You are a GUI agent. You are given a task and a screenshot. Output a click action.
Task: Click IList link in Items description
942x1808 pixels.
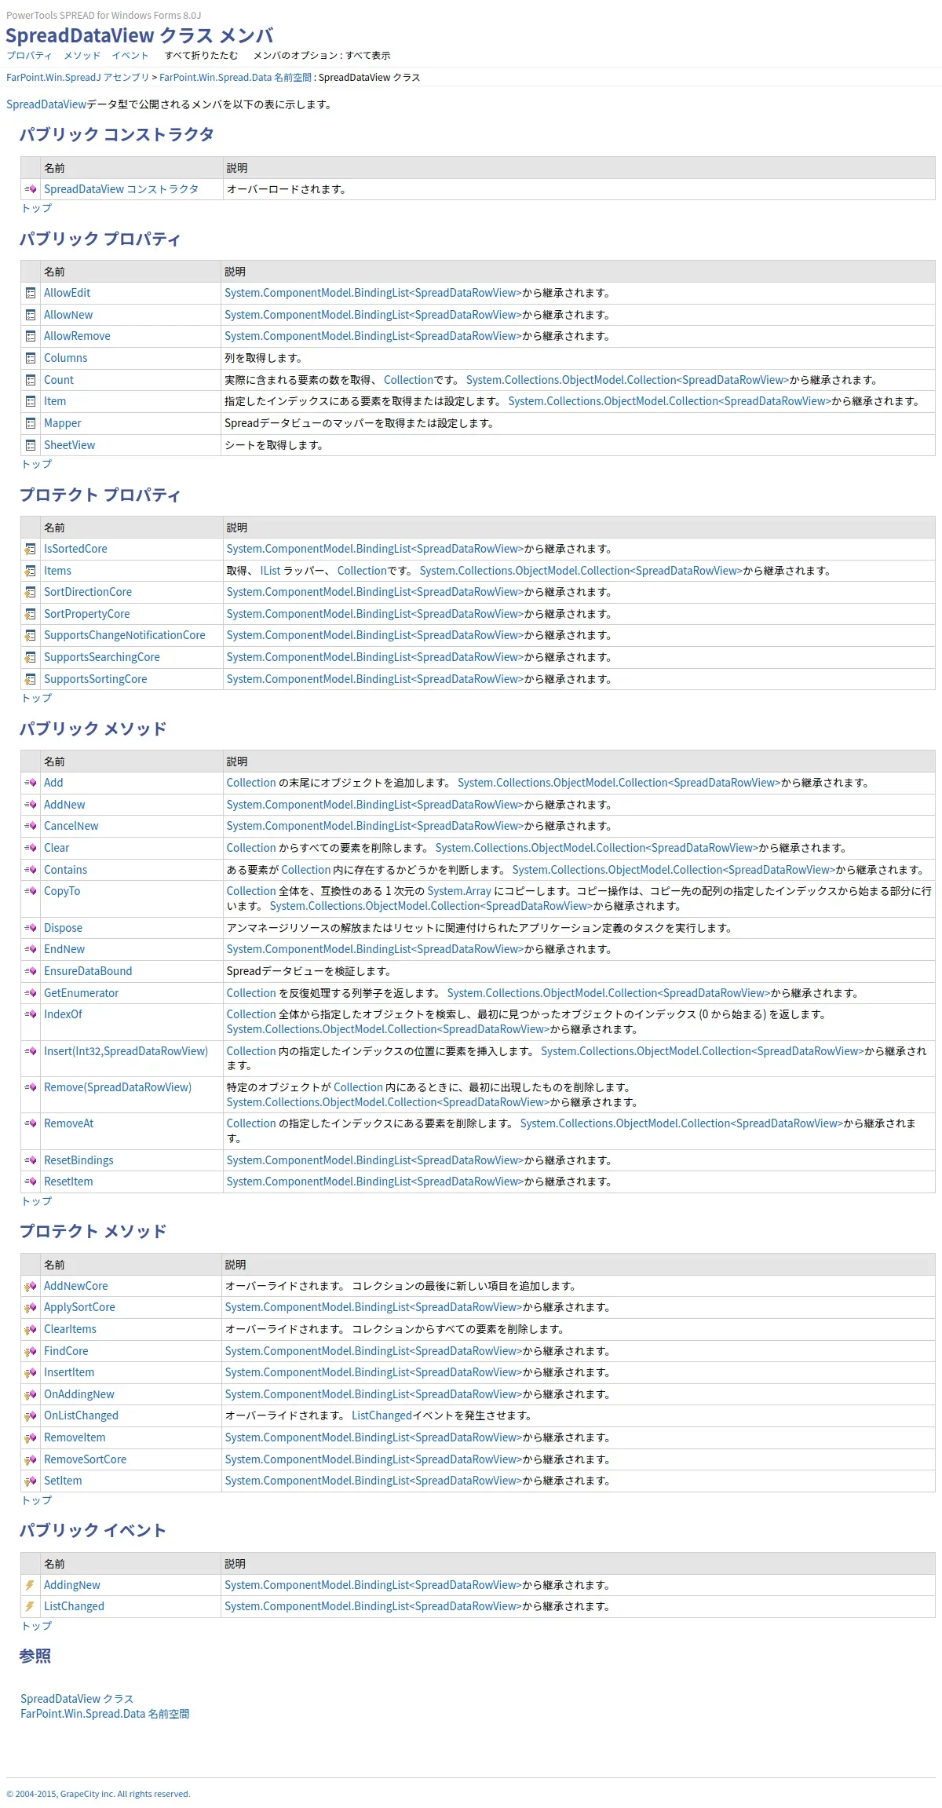(270, 571)
